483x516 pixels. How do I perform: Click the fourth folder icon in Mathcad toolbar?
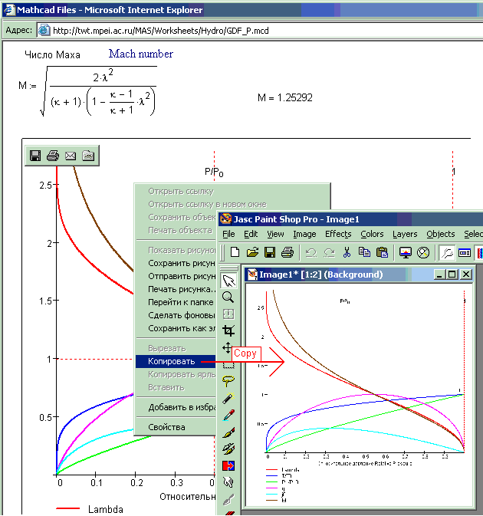pos(88,156)
